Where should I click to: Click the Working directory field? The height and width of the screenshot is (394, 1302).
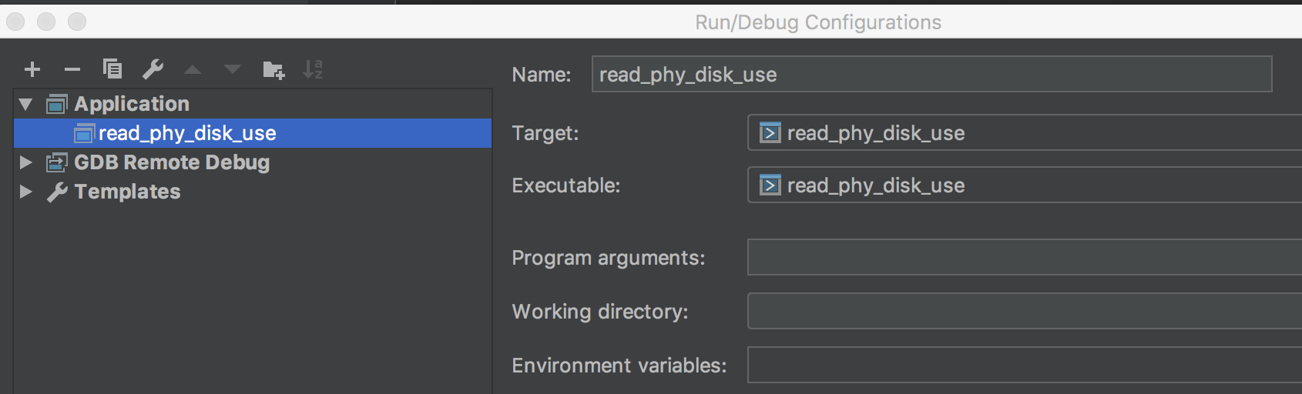click(1025, 311)
